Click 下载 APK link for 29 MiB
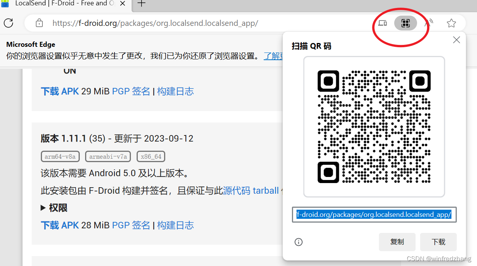Image resolution: width=477 pixels, height=266 pixels. coord(60,91)
